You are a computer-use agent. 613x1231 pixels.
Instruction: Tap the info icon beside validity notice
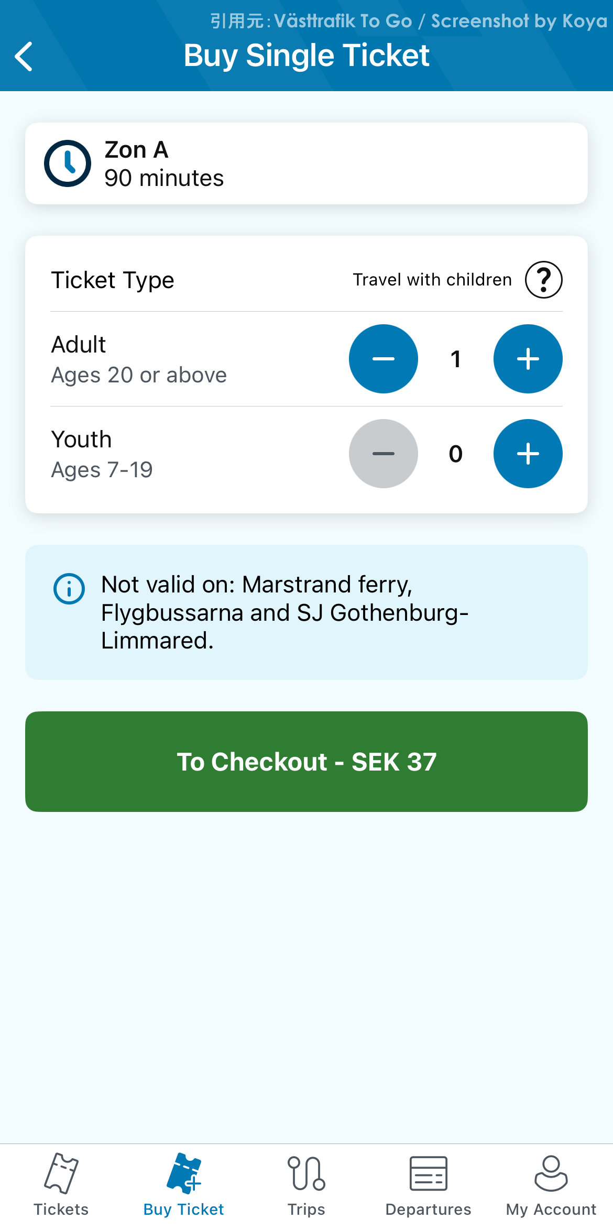[69, 589]
